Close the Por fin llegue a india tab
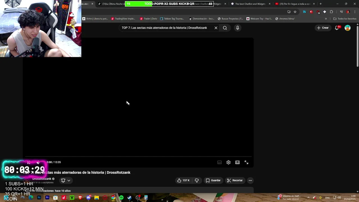359x202 pixels. pos(314,4)
